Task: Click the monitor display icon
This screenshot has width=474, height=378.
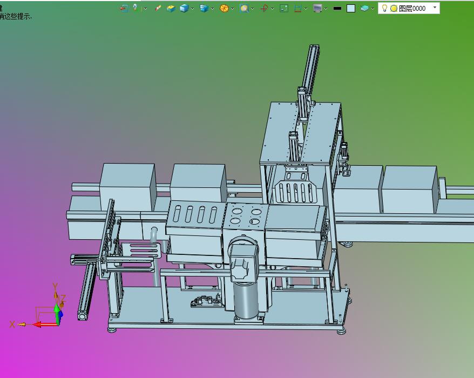Action: (317, 9)
